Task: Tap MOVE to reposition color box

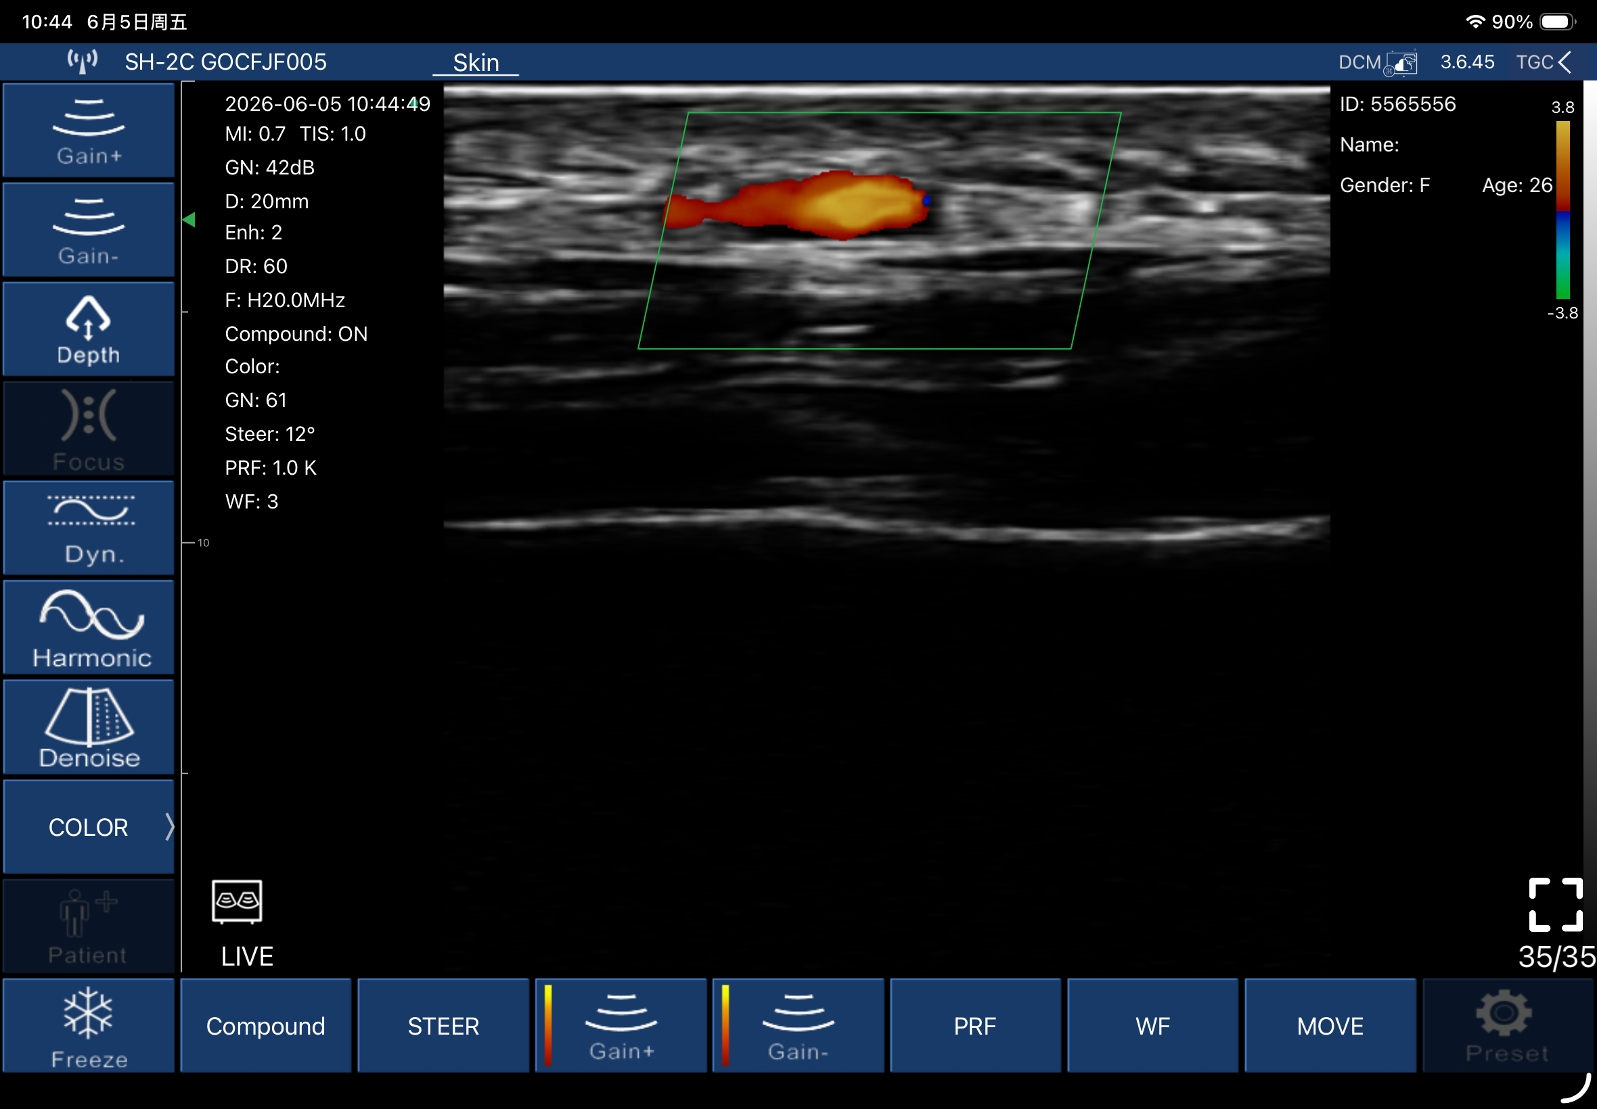Action: 1330,1026
